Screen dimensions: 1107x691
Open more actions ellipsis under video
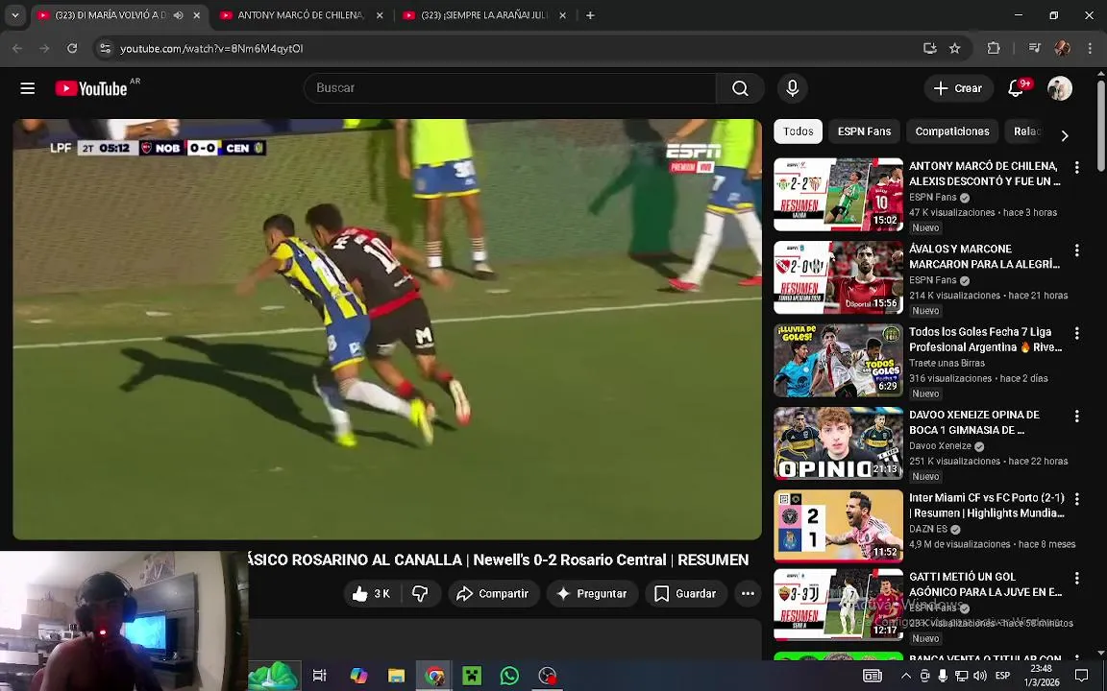(748, 594)
